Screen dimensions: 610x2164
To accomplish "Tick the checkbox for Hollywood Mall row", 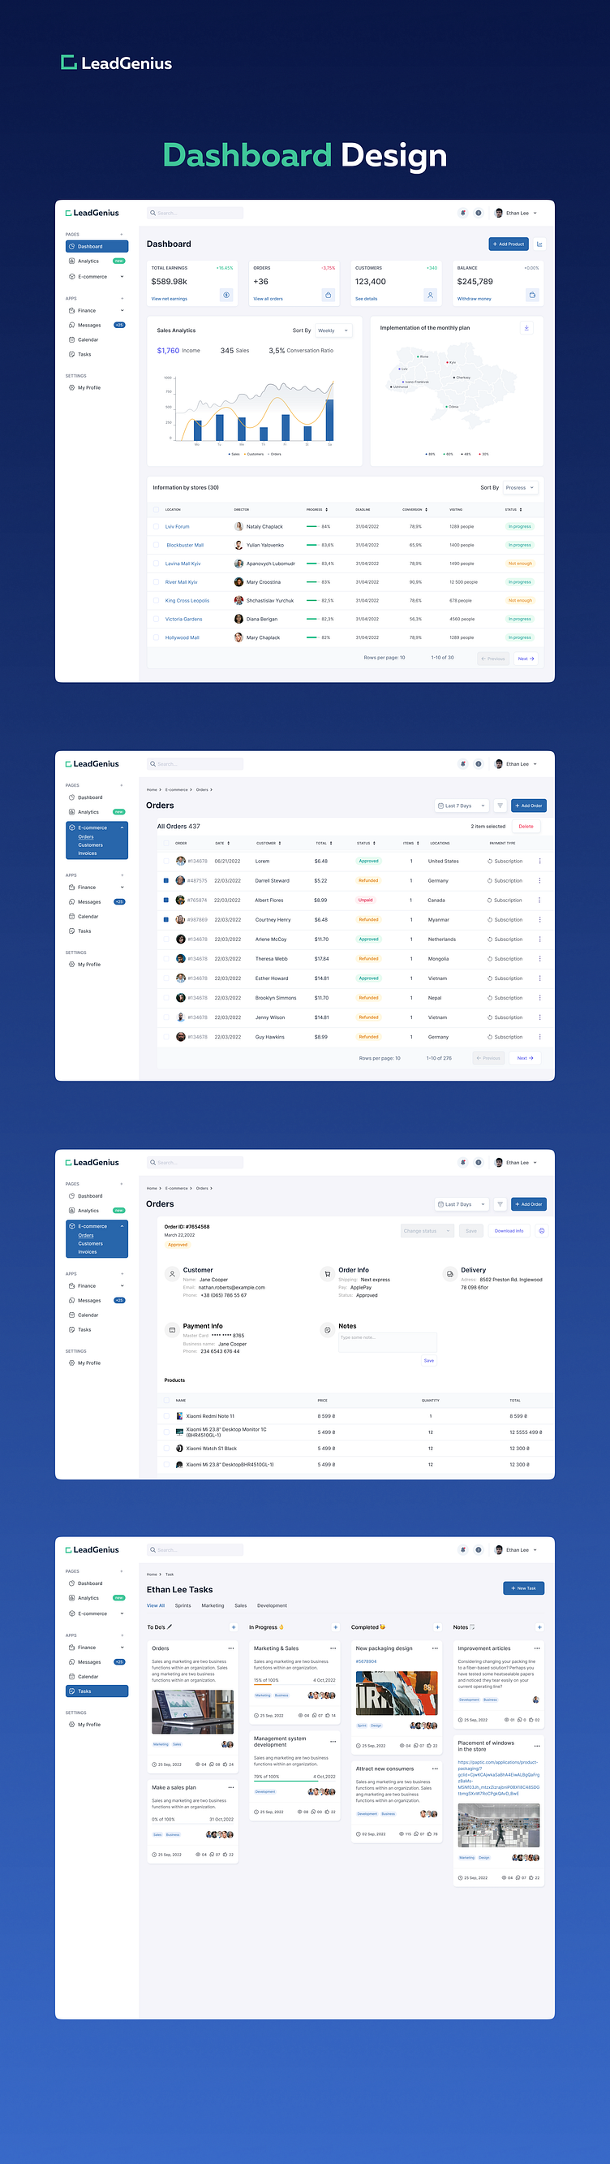I will coord(156,637).
